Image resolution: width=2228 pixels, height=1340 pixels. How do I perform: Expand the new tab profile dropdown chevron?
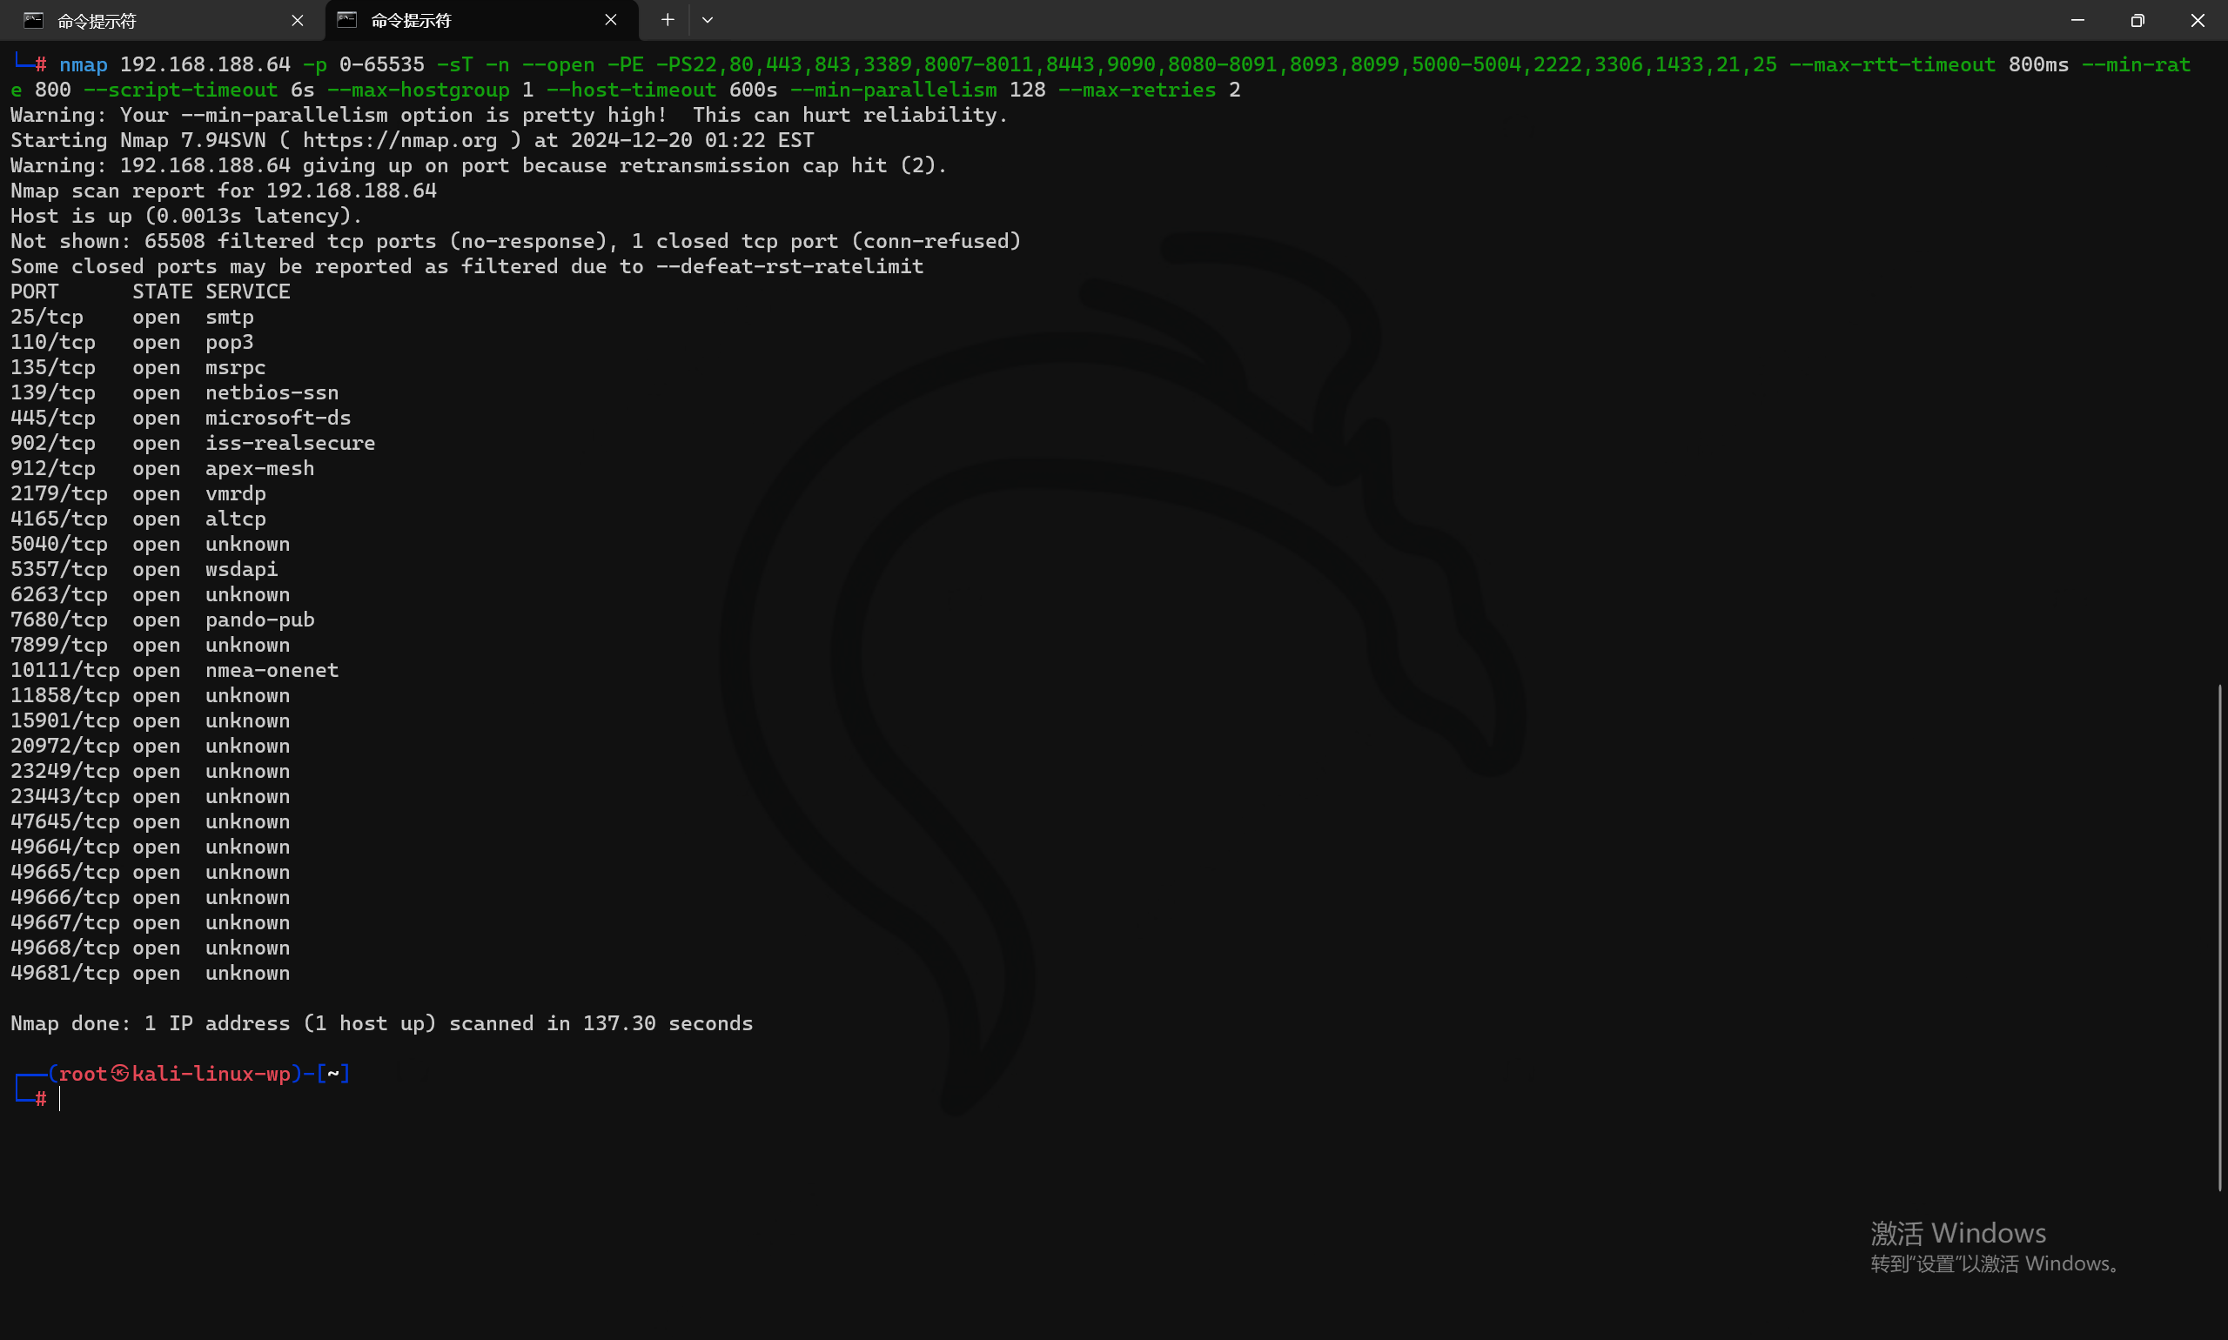[x=708, y=20]
